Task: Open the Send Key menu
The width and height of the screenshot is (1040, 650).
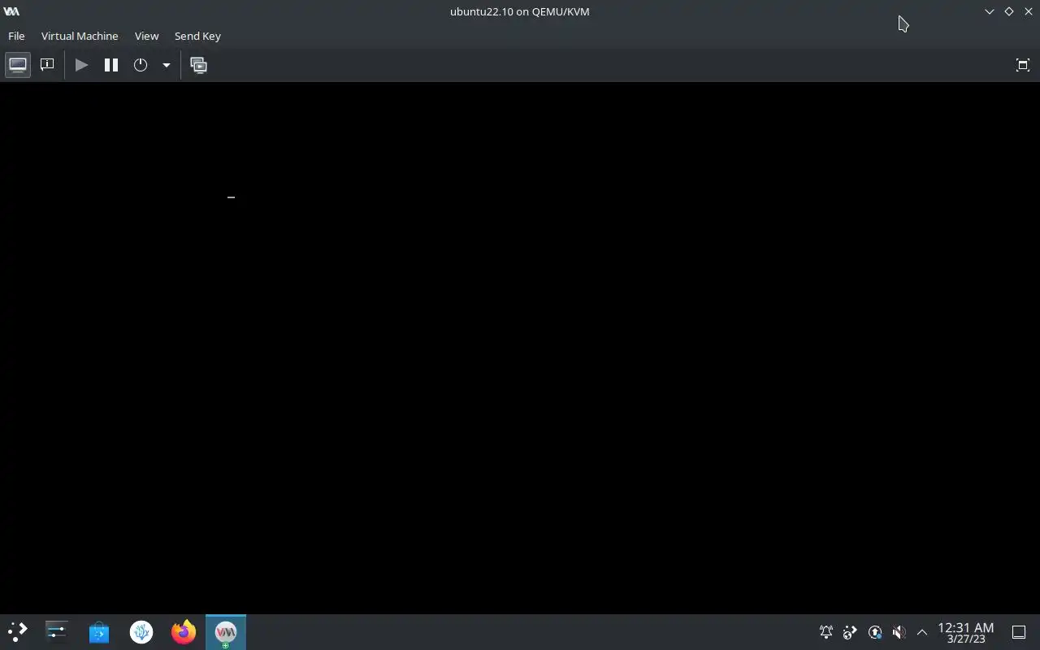Action: tap(197, 36)
